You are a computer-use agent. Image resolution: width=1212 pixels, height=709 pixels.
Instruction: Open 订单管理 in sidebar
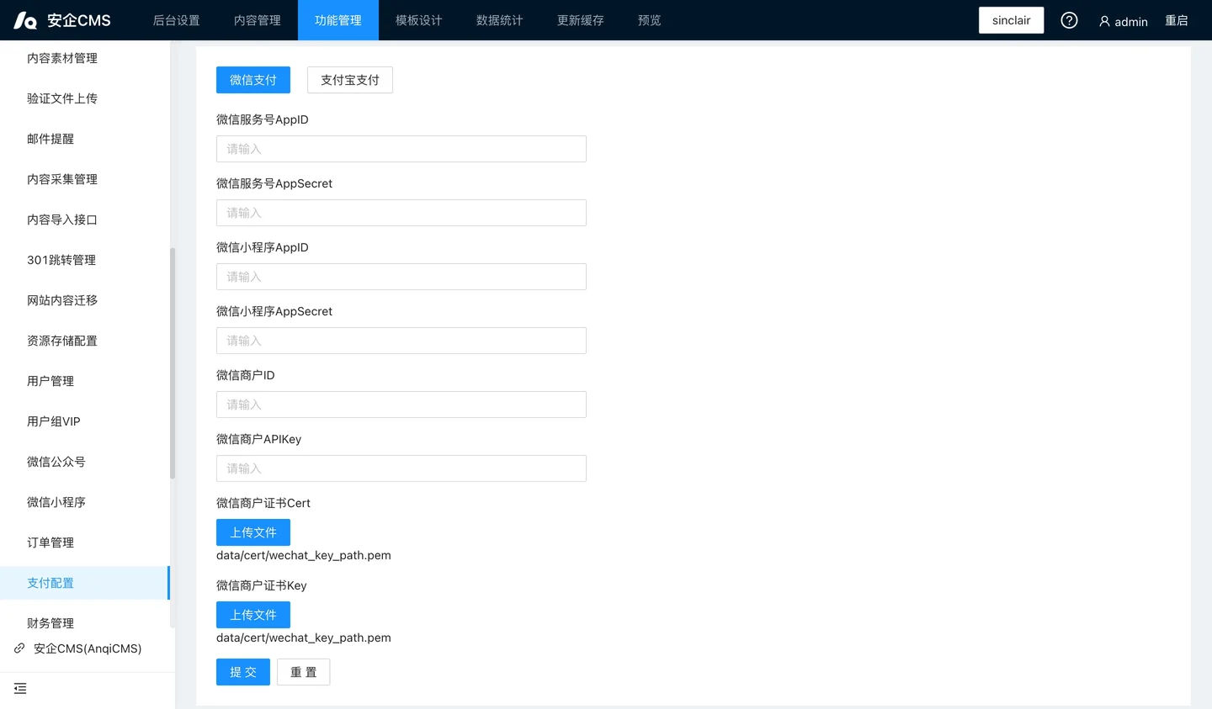pos(84,542)
